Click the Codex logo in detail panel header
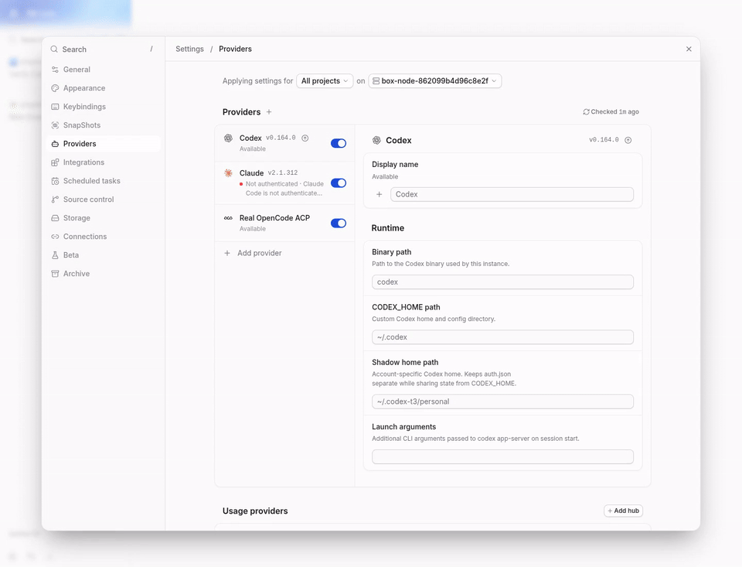The image size is (742, 567). pos(376,140)
